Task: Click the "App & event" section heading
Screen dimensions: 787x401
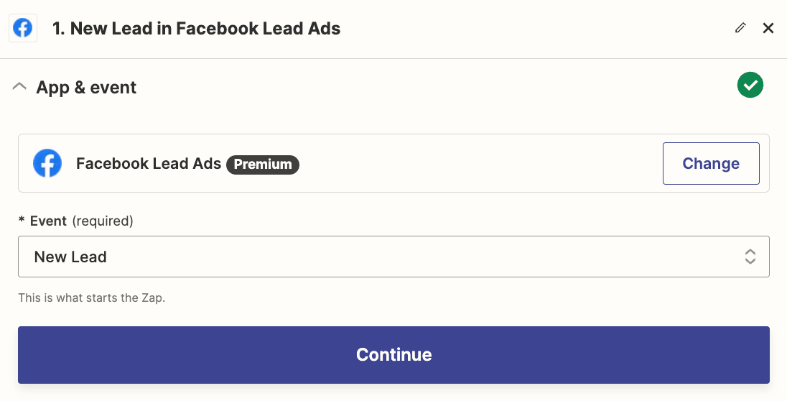Action: tap(86, 88)
